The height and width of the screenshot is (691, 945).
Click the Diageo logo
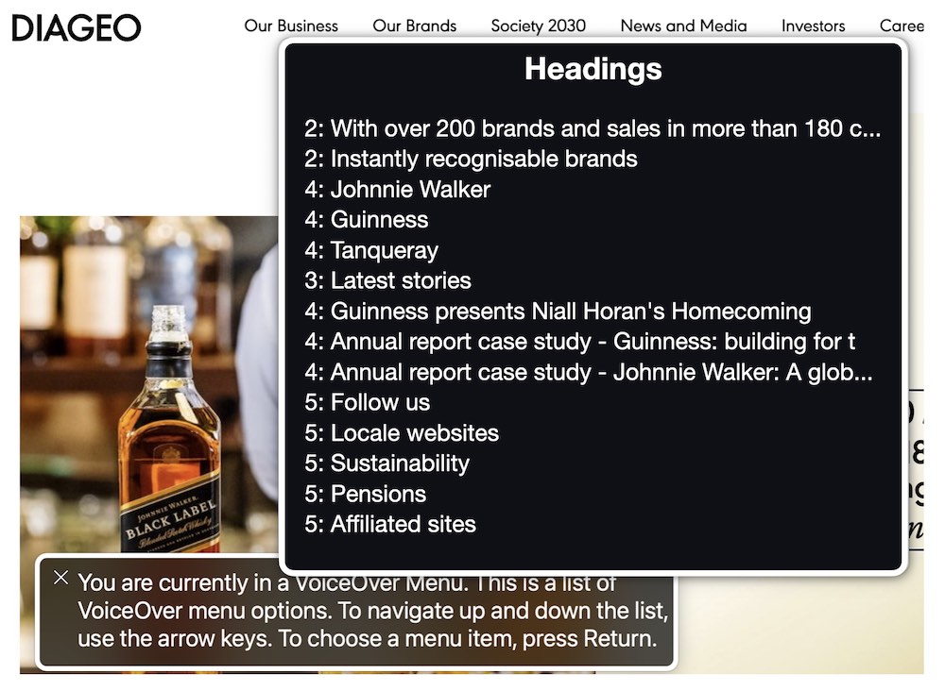(76, 27)
